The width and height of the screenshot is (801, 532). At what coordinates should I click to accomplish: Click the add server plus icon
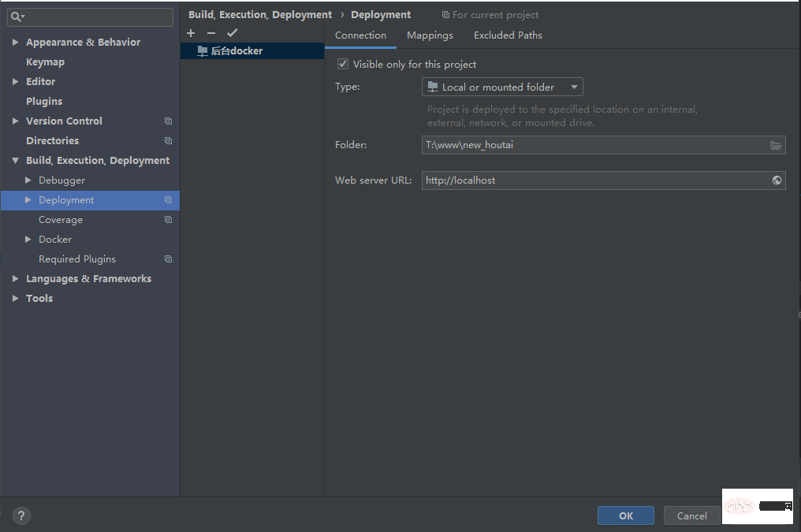click(x=191, y=33)
